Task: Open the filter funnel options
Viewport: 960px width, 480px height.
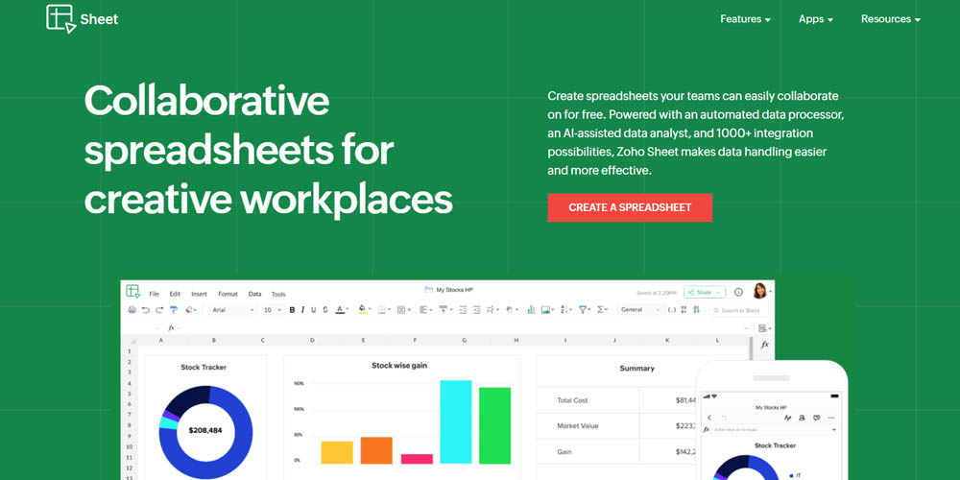Action: point(586,310)
